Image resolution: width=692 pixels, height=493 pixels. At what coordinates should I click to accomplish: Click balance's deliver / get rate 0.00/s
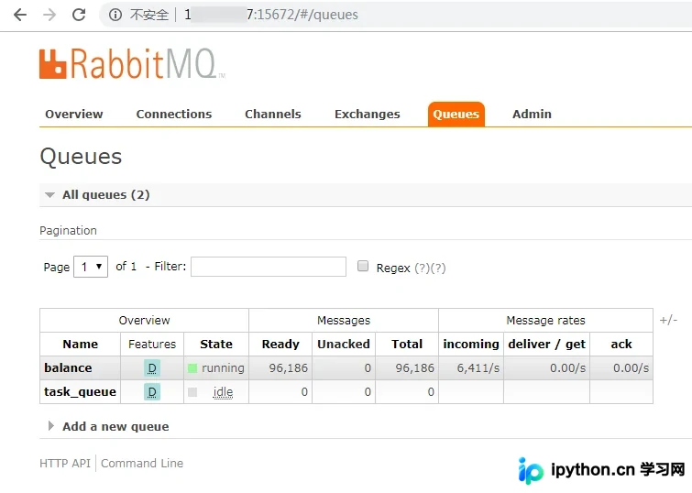pos(567,368)
